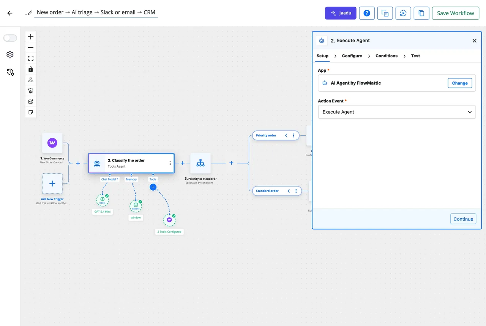
Task: Click the Save Workflow button
Action: pos(456,13)
